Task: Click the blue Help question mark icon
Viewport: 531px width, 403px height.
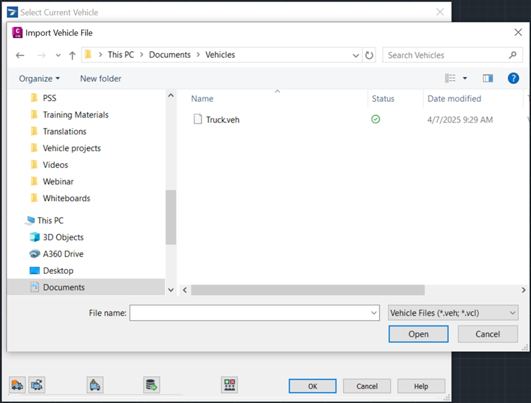Action: 513,79
